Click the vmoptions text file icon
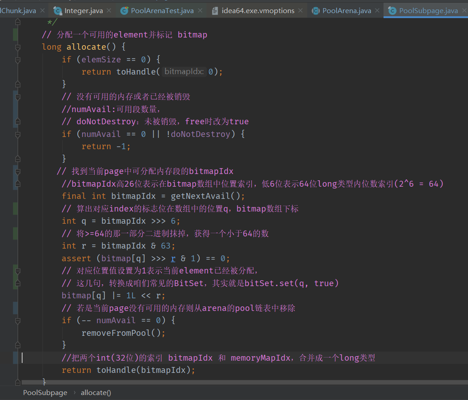 click(215, 11)
